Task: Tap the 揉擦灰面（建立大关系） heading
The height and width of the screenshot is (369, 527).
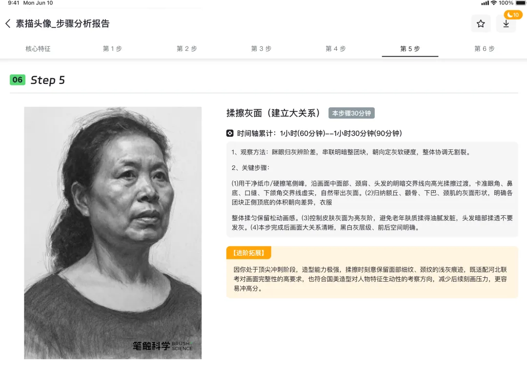Action: (x=273, y=113)
